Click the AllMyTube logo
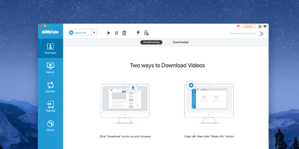The image size is (299, 149). pyautogui.click(x=50, y=32)
